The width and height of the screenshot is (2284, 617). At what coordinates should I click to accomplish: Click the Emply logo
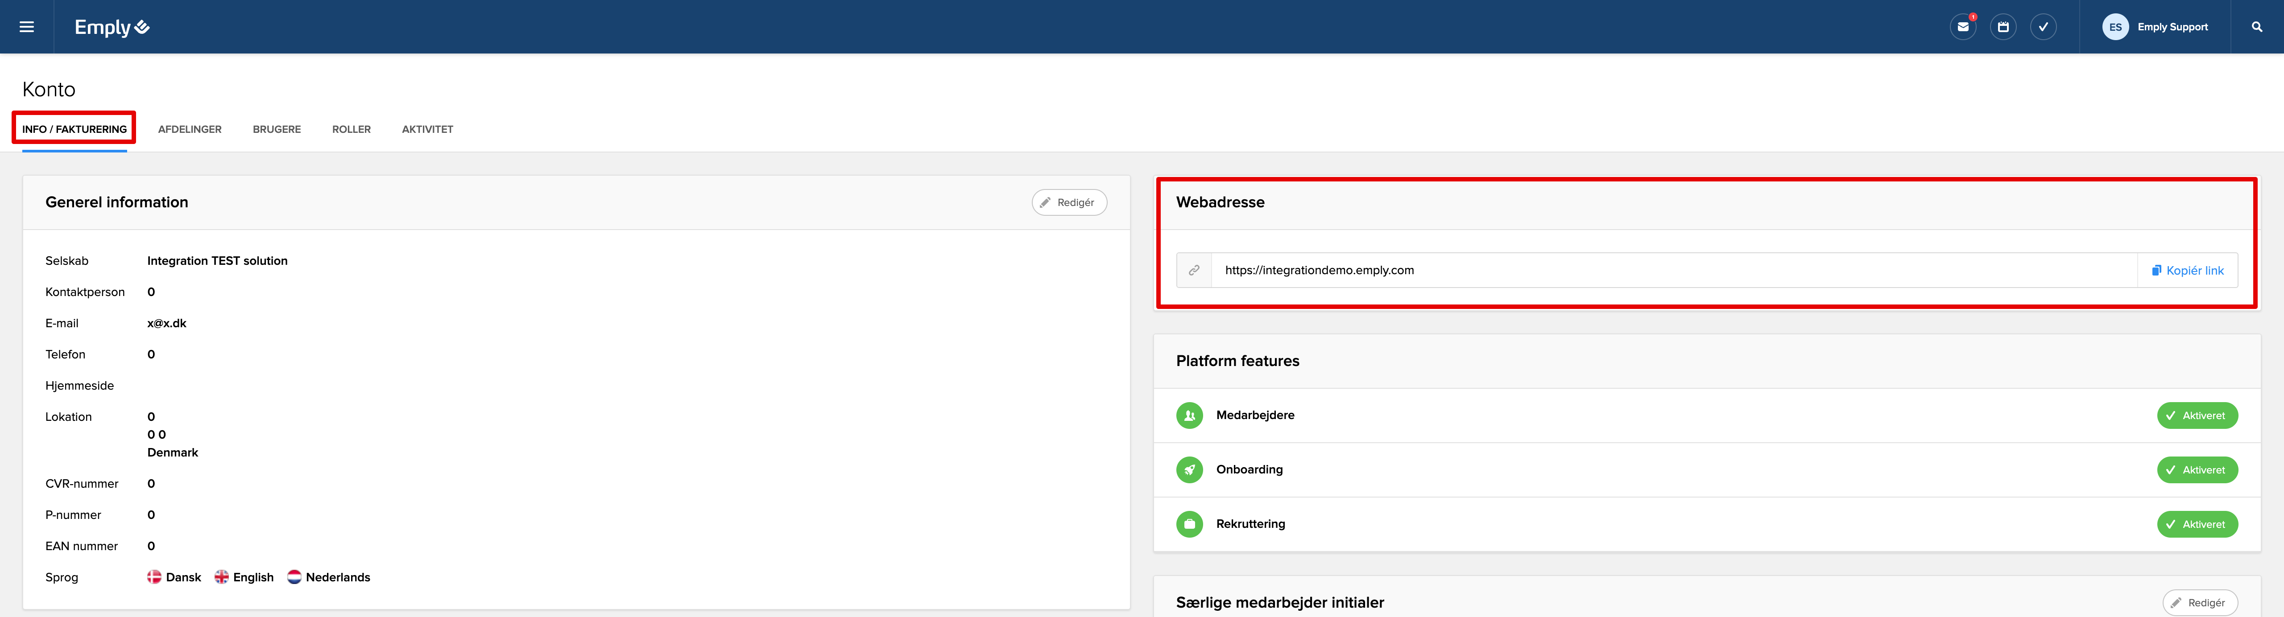pos(112,28)
